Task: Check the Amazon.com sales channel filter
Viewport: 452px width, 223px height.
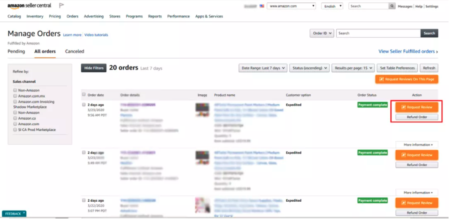Action: point(15,124)
